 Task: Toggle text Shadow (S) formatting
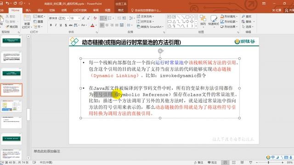66,25
